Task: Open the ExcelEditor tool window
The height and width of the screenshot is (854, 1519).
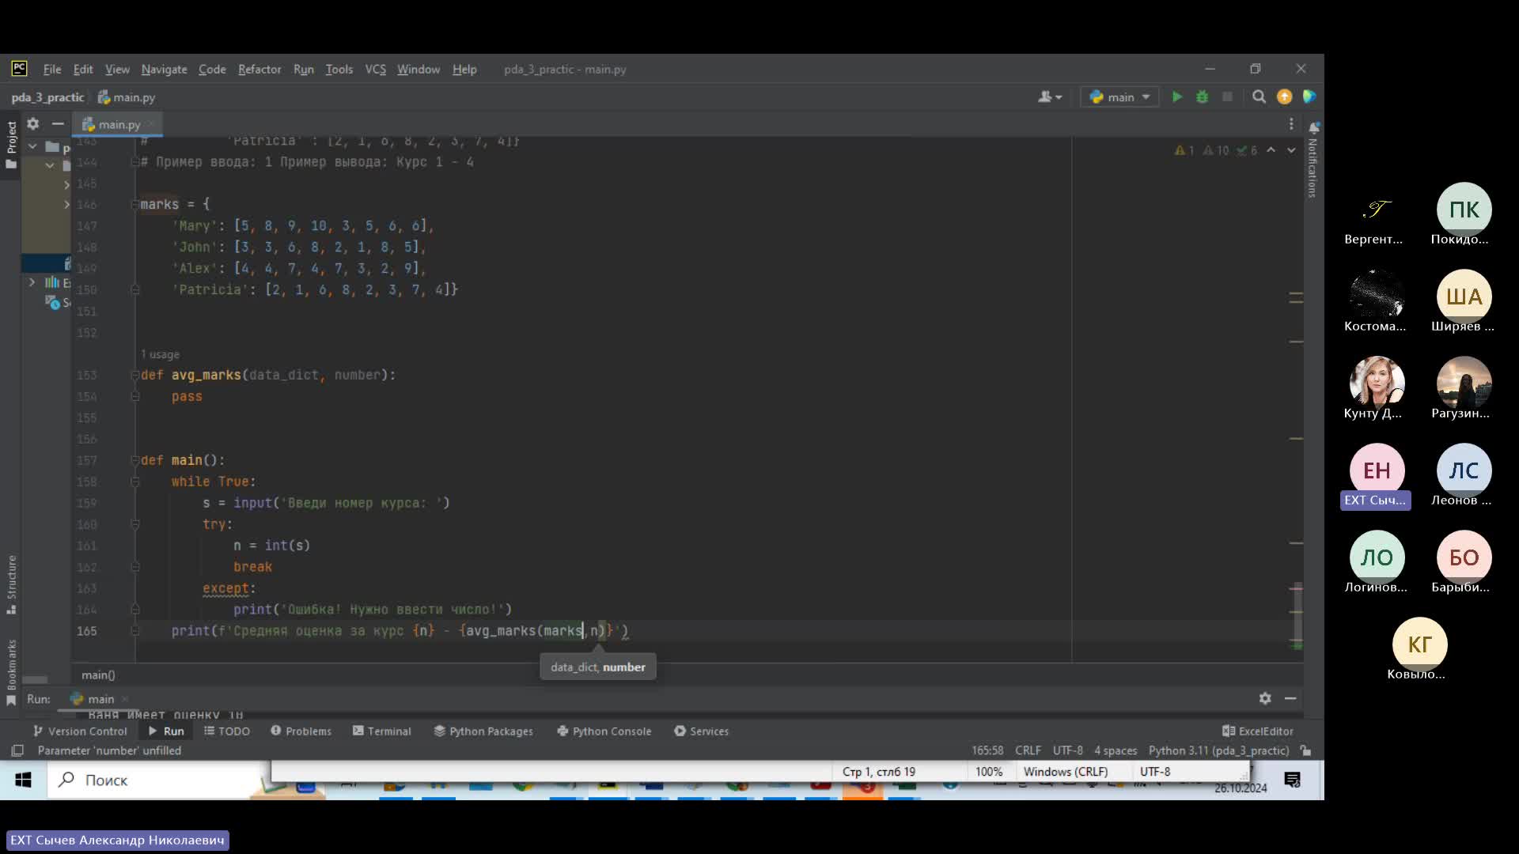Action: point(1258,731)
